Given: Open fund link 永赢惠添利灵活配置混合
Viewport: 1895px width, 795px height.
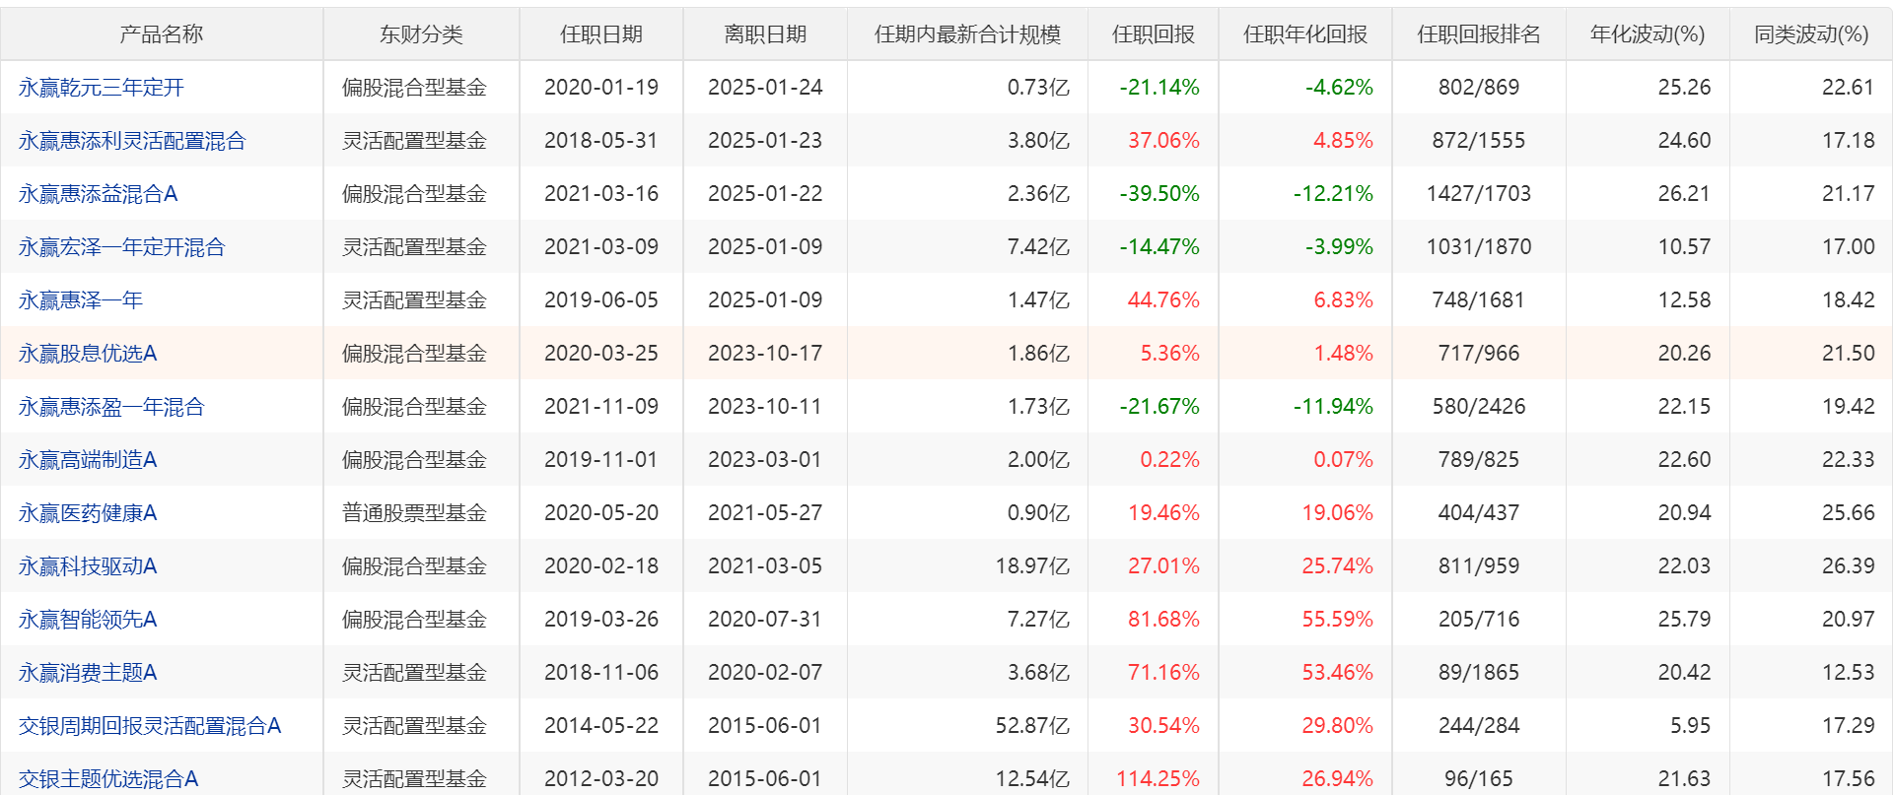Looking at the screenshot, I should 132,141.
